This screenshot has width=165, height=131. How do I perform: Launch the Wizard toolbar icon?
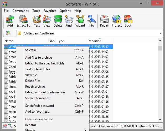[80, 21]
